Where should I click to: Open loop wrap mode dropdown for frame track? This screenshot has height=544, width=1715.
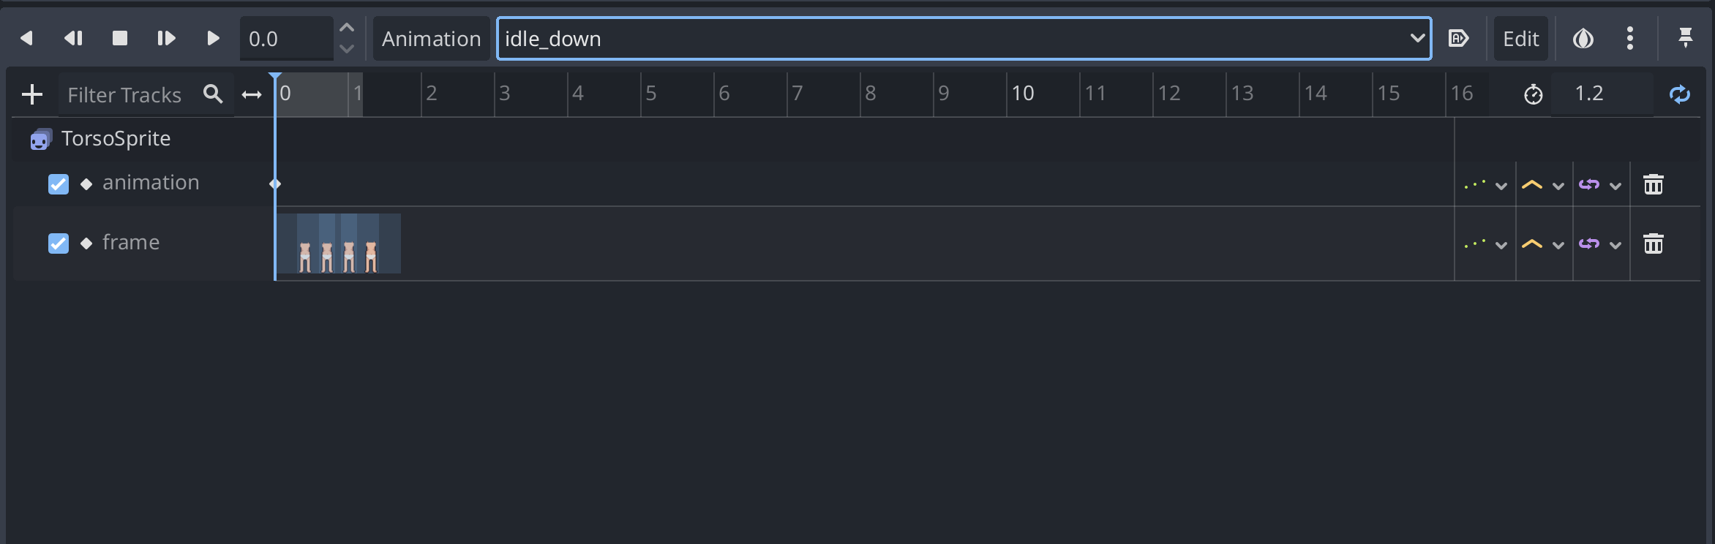[1599, 243]
